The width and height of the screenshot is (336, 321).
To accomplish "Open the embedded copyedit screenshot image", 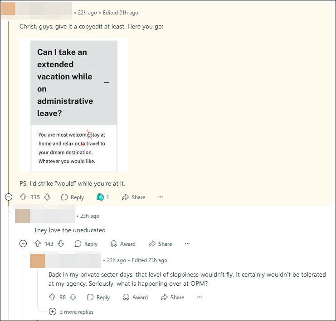I will tap(74, 105).
